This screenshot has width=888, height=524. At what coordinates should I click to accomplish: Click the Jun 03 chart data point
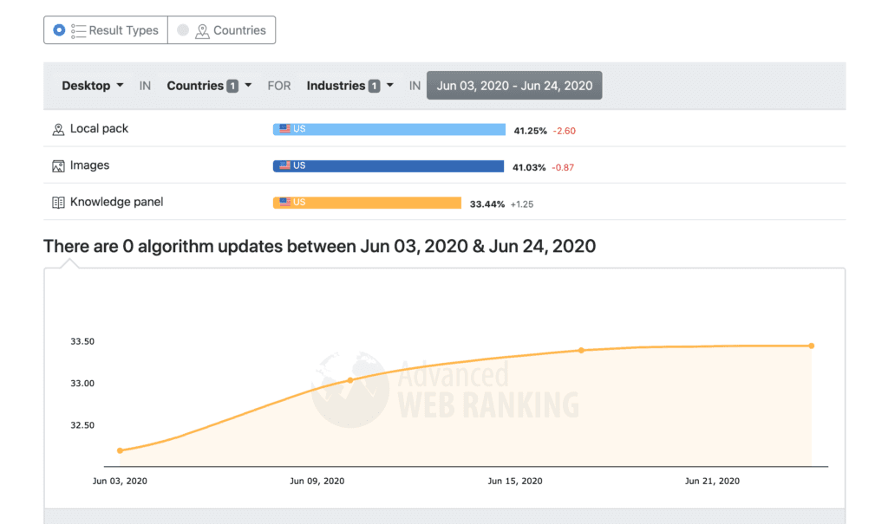(x=120, y=450)
